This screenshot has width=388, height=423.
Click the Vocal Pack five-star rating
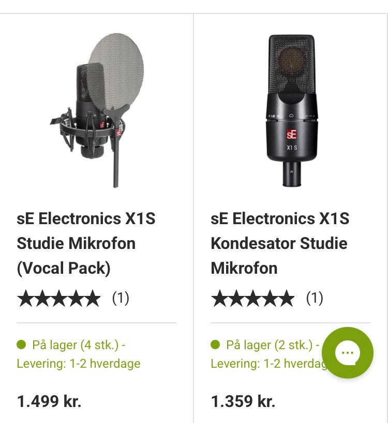[x=58, y=299]
